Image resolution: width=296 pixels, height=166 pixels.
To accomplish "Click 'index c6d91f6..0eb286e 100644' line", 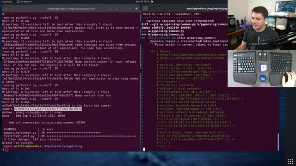I will [x=166, y=28].
